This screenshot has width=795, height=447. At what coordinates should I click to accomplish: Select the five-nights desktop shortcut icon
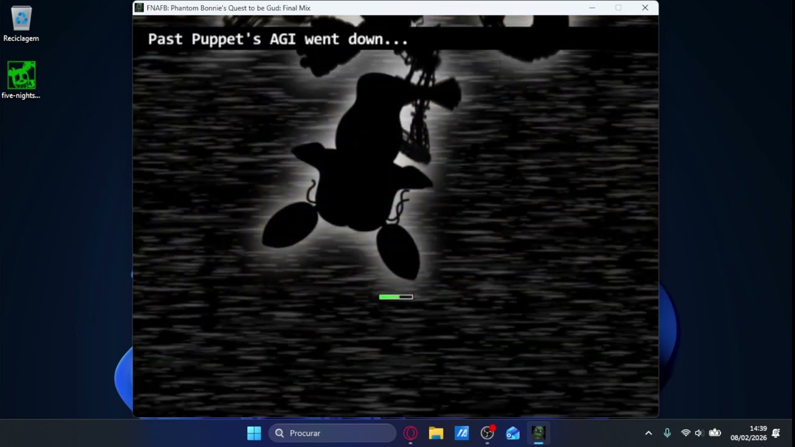coord(21,80)
